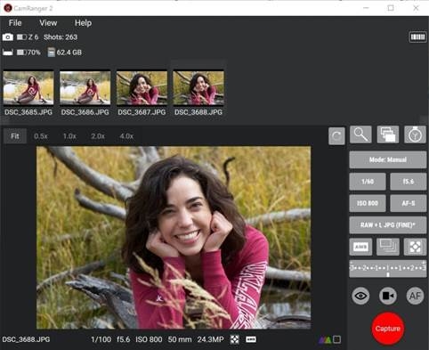Viewport: 429px width, 350px height.
Task: Click the CamRanger device icon left of 70%
Action: point(8,53)
